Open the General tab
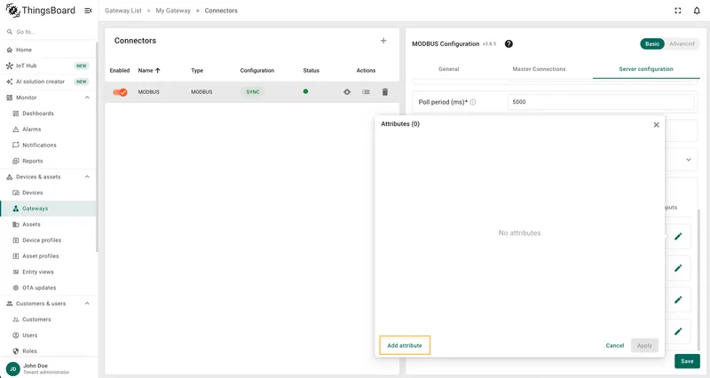 click(449, 69)
